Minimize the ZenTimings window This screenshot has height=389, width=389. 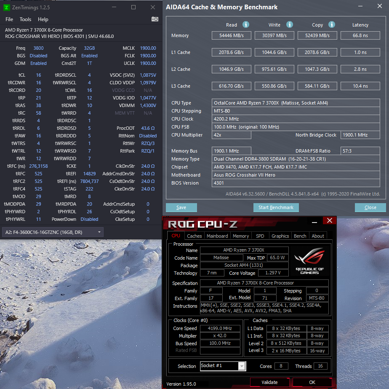pos(114,7)
